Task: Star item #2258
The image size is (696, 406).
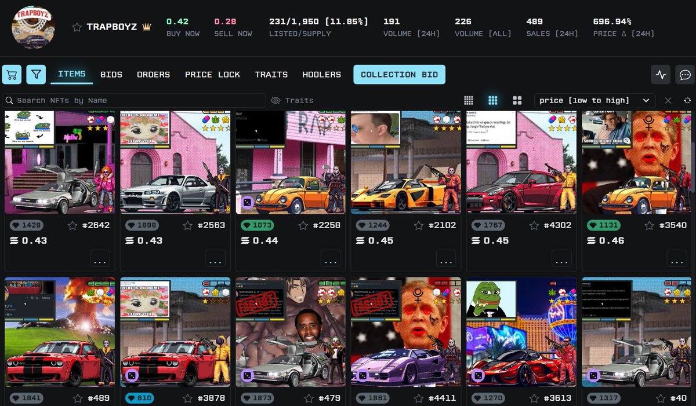Action: (303, 225)
